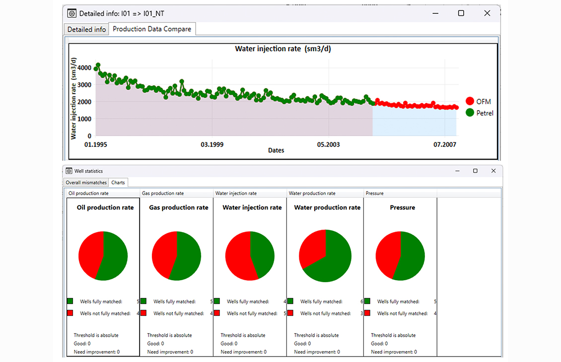Click the red OFM legend marker
The height and width of the screenshot is (362, 561).
[x=470, y=101]
